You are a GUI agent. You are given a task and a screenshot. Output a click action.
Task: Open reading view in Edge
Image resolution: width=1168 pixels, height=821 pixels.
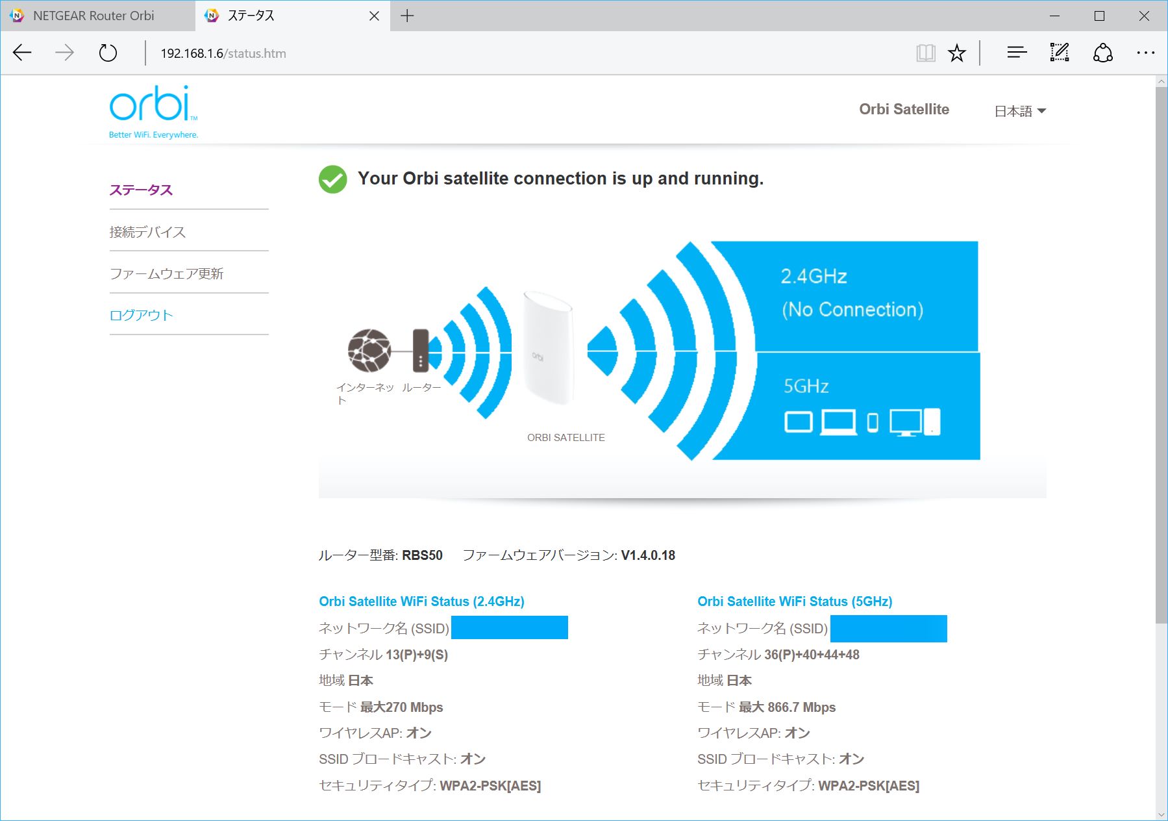(x=925, y=53)
